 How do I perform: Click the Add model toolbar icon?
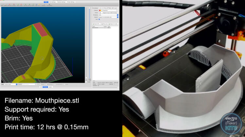point(2,5)
